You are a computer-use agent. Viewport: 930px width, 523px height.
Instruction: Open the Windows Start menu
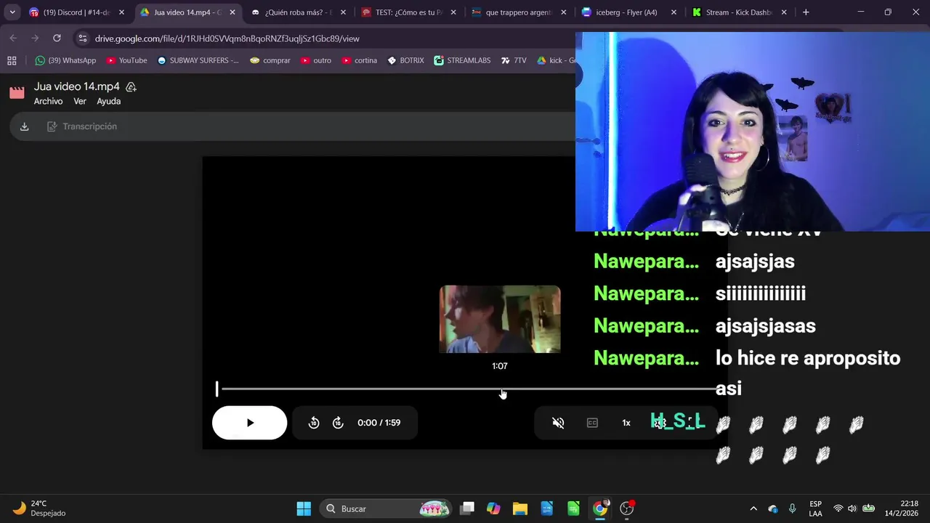(x=304, y=508)
